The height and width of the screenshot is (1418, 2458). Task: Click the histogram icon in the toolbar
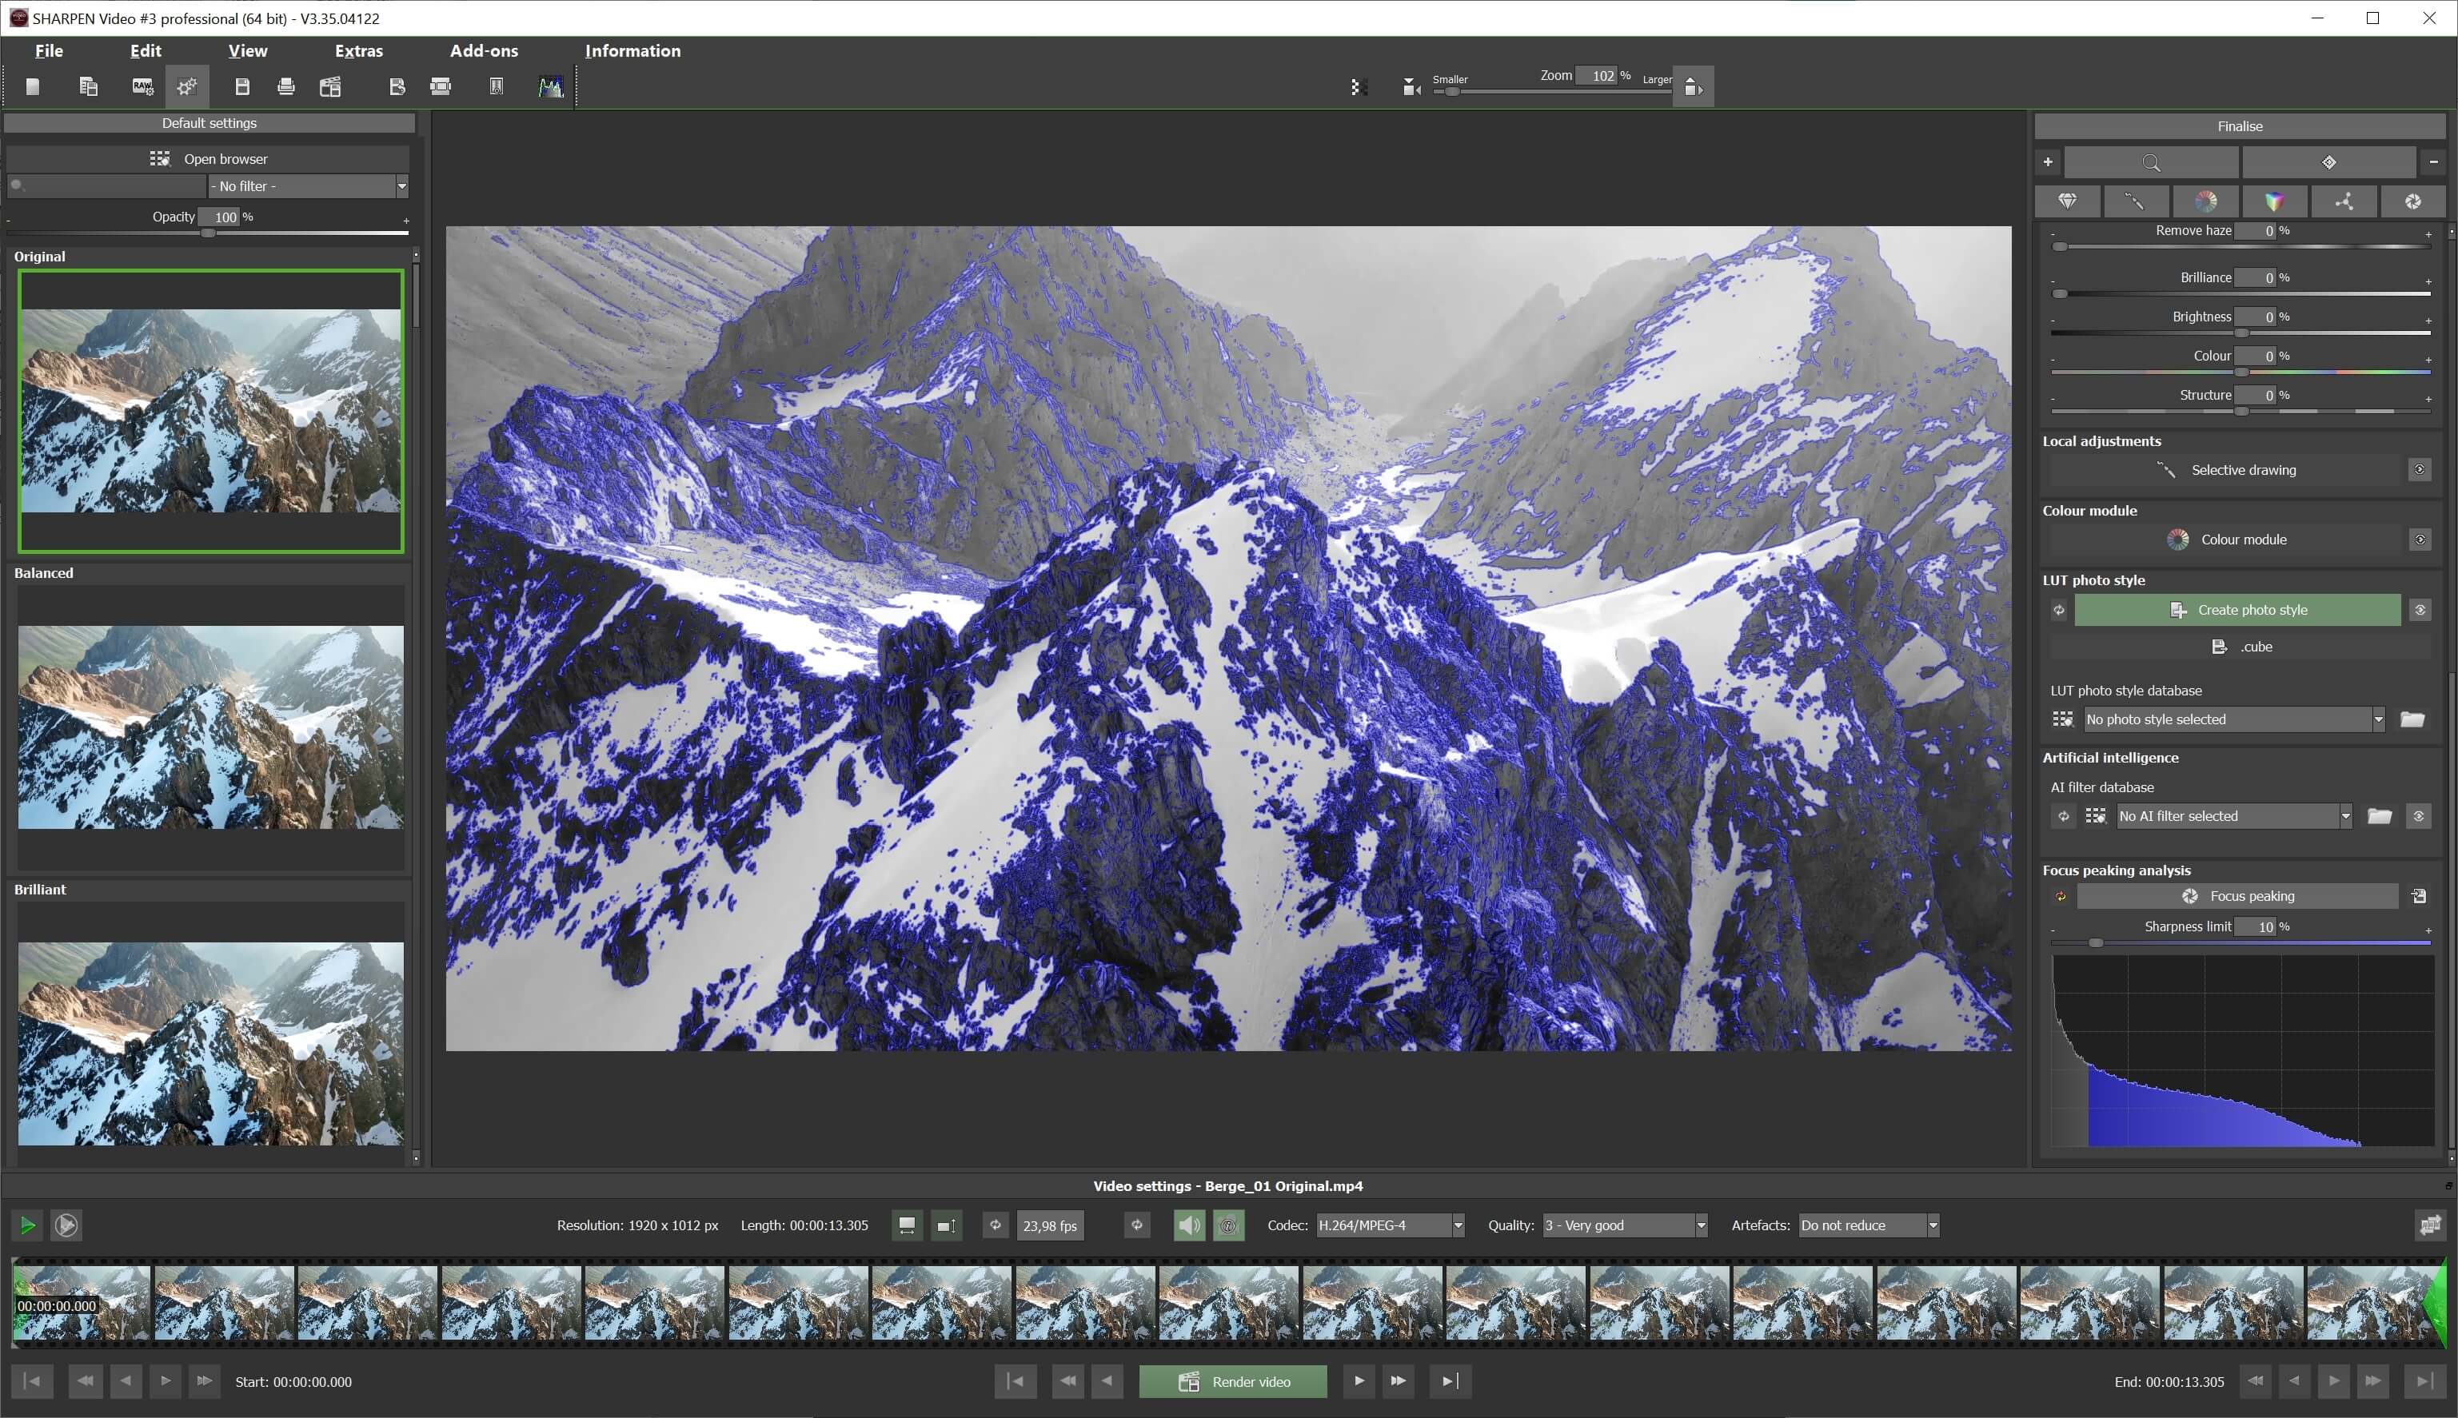[x=550, y=88]
